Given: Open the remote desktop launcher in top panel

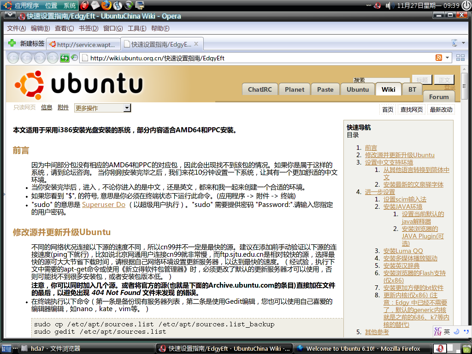Looking at the screenshot, I should [140, 5].
